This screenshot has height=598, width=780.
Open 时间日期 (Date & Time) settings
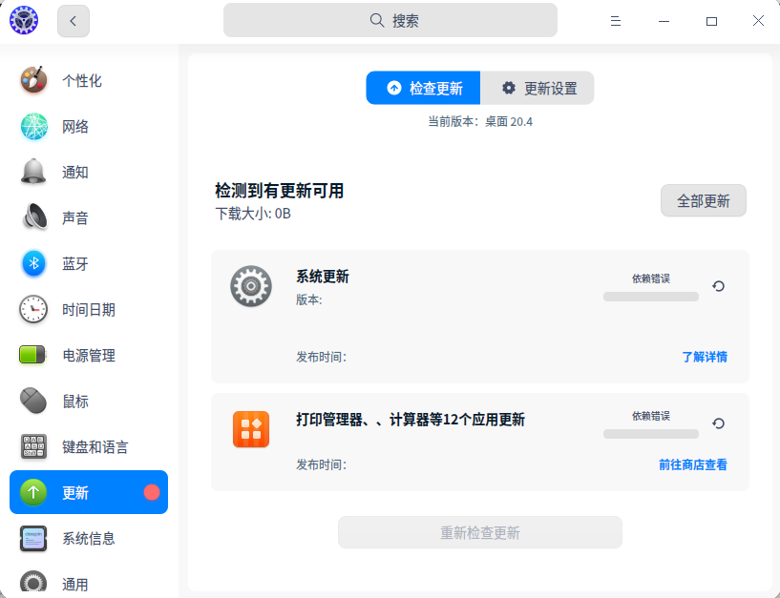(33, 309)
